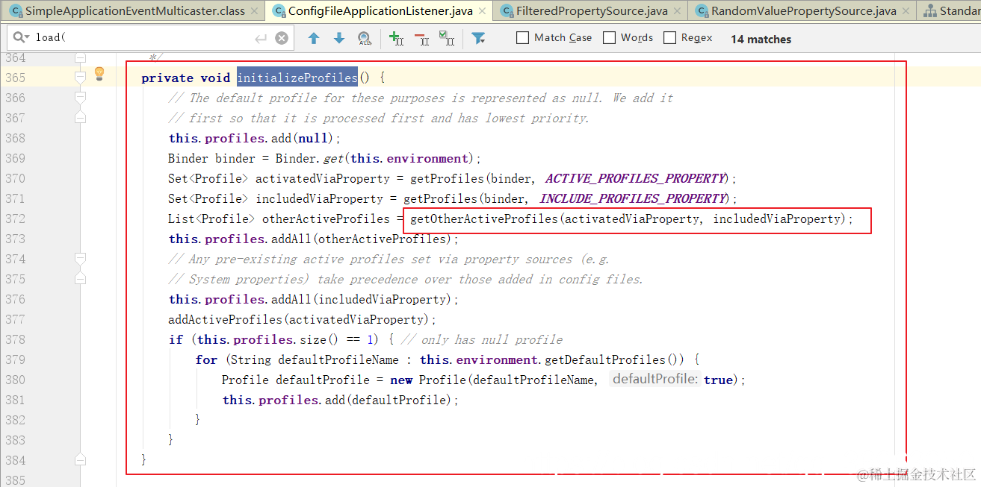This screenshot has width=981, height=487.
Task: Collapse the initializeProfiles method at line 365
Action: point(81,78)
